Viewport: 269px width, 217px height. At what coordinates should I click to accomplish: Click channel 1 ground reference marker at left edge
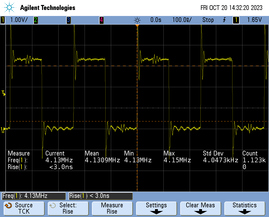(x=3, y=129)
